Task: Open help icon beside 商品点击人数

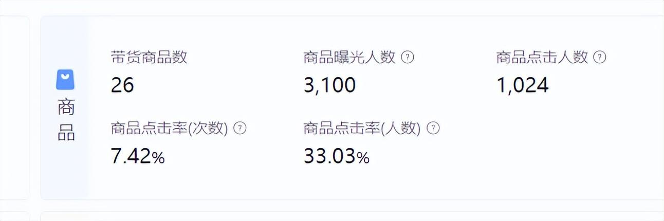Action: pyautogui.click(x=600, y=57)
